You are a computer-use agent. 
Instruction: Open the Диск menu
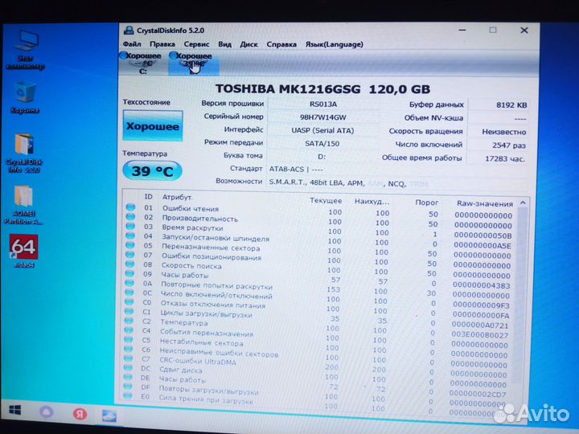249,44
